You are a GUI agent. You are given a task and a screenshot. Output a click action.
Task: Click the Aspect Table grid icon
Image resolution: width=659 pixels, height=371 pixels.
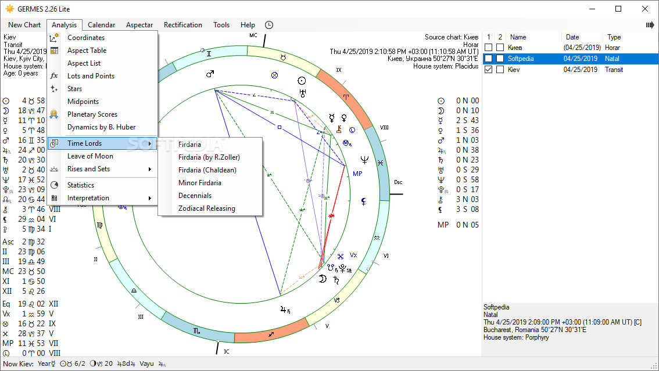54,51
